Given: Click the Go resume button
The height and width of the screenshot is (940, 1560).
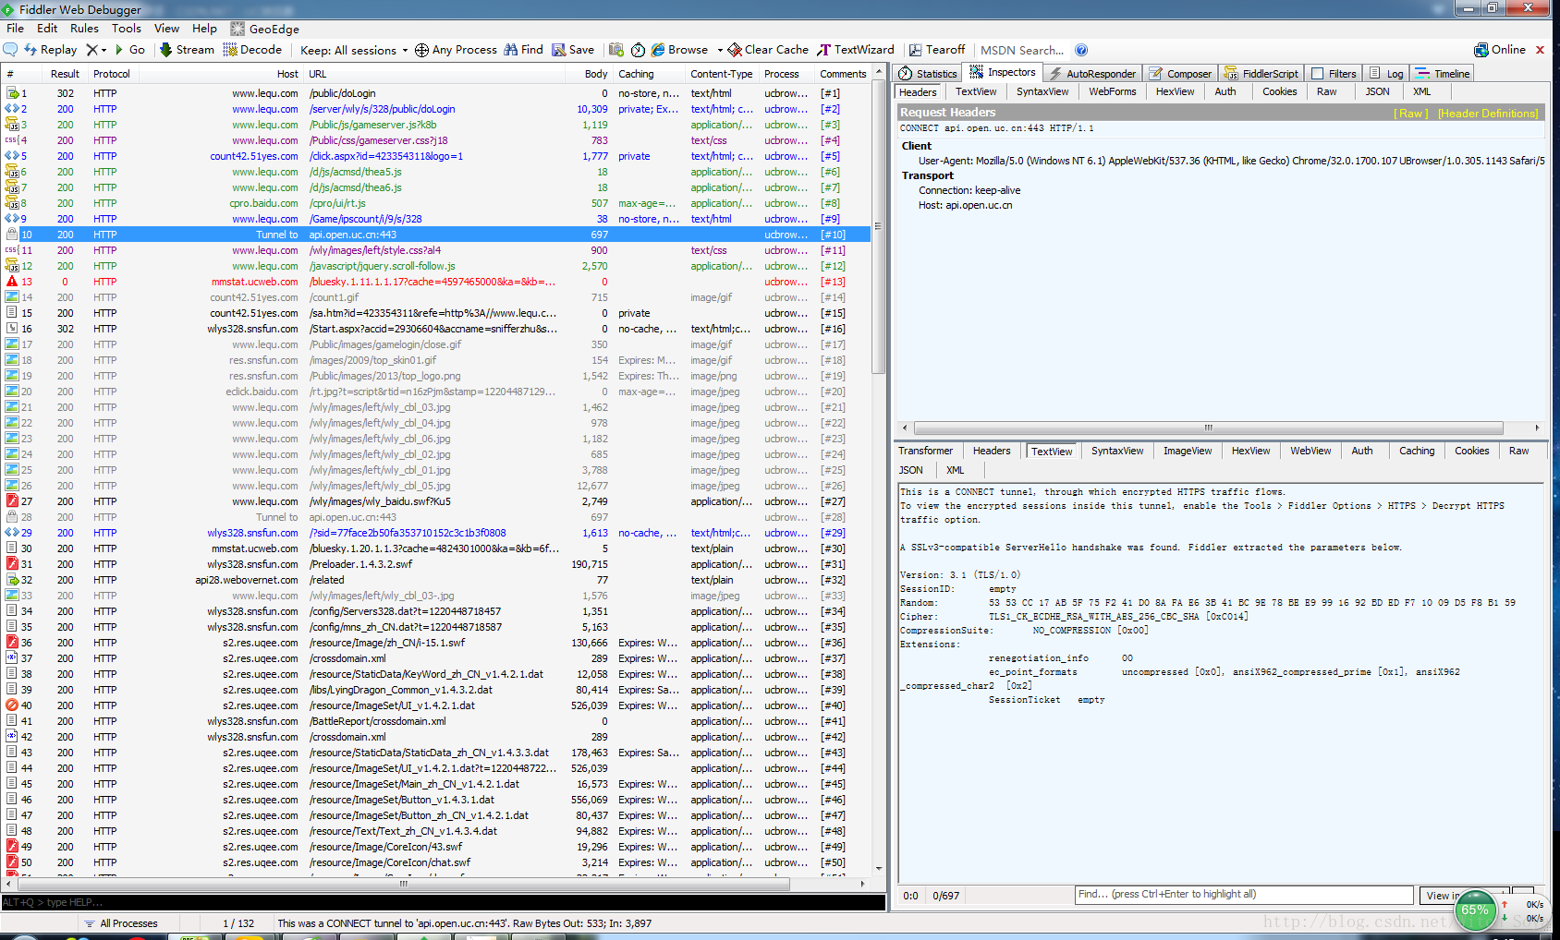Looking at the screenshot, I should point(130,50).
